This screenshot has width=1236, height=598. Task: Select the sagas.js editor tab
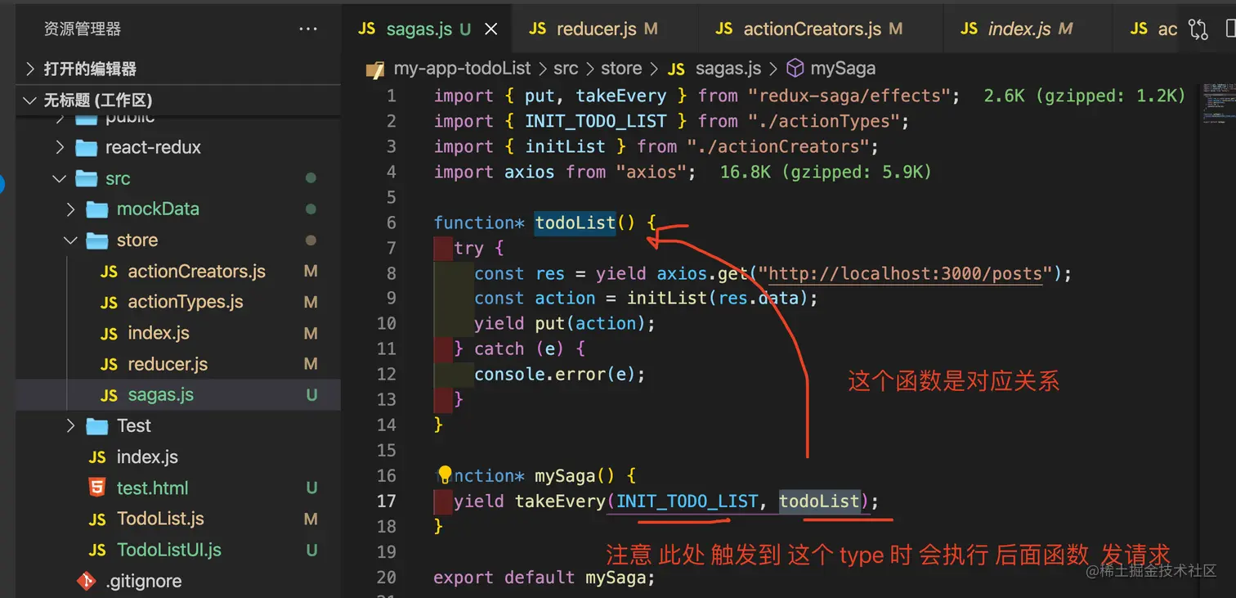tap(427, 29)
